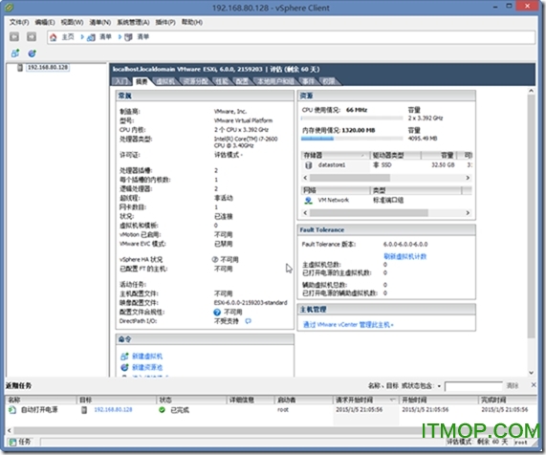
Task: Click the help icon beside vSphere HA 状况
Action: pos(215,260)
